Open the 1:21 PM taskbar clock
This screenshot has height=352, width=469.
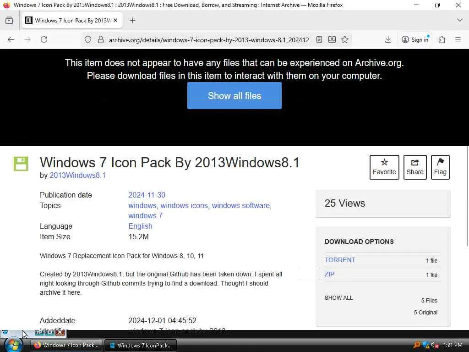tap(453, 345)
